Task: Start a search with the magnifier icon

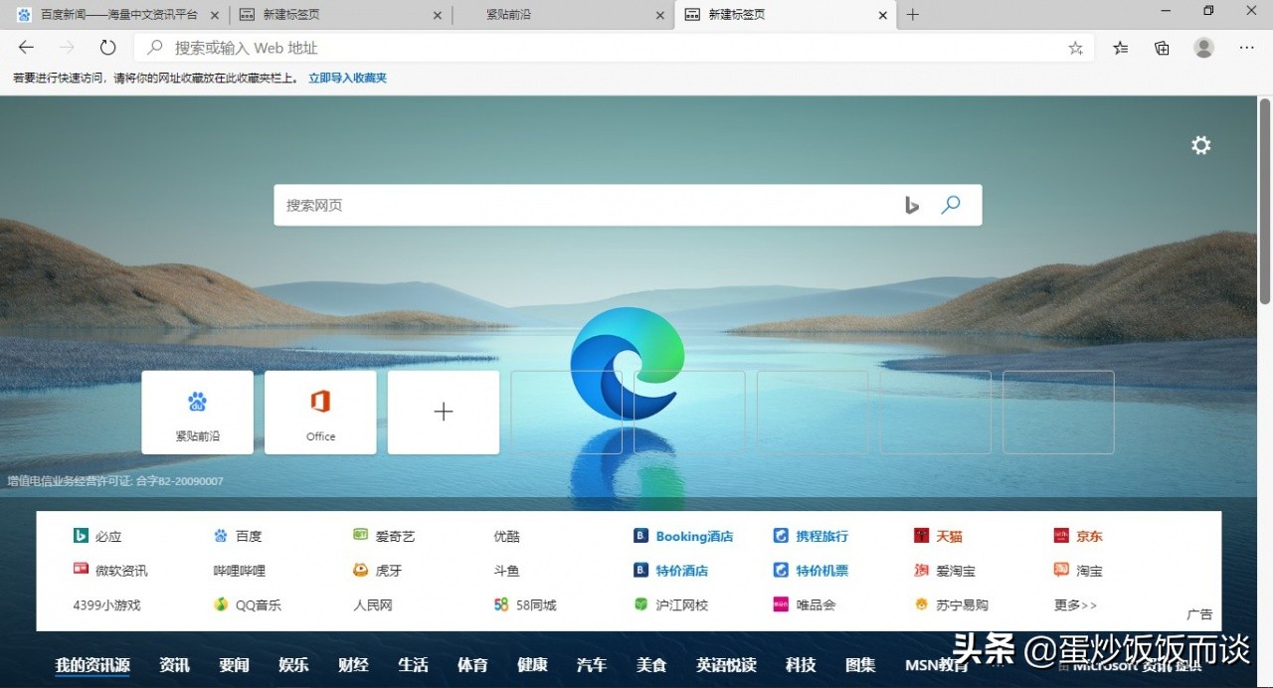Action: 950,205
